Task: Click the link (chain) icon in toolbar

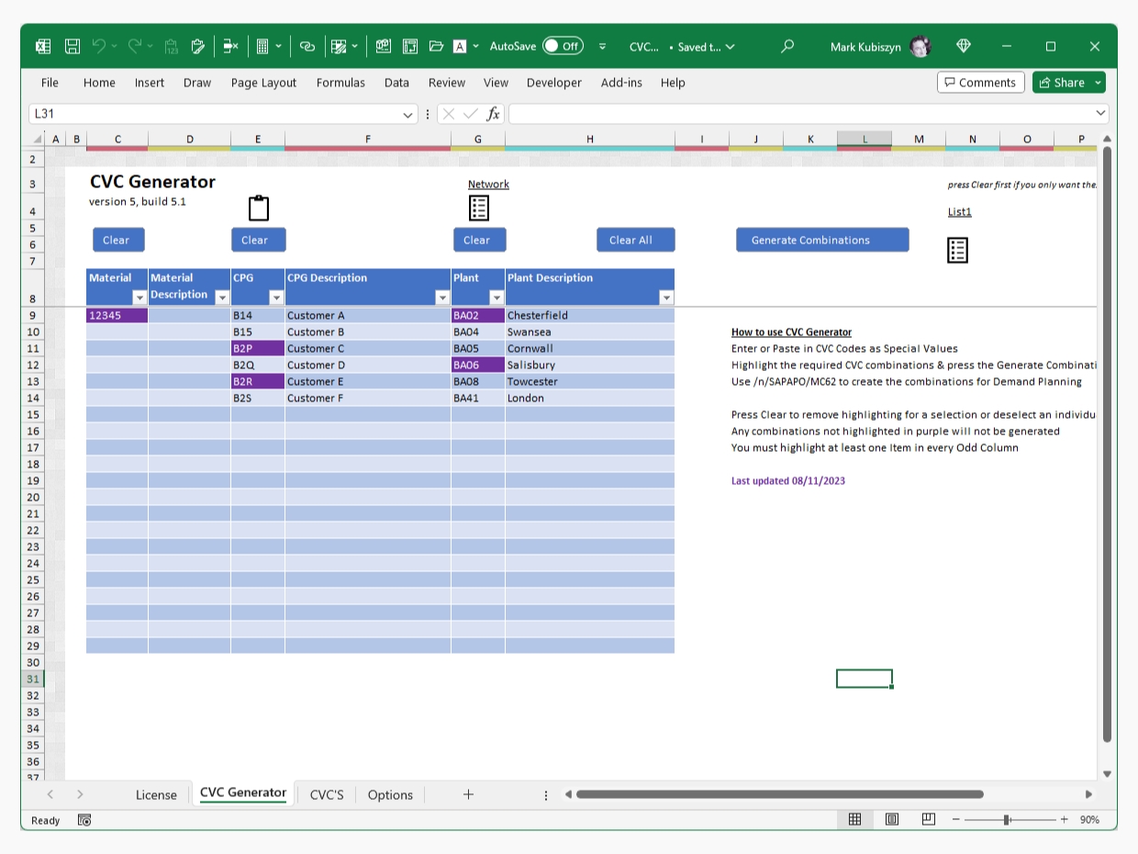Action: (x=307, y=46)
